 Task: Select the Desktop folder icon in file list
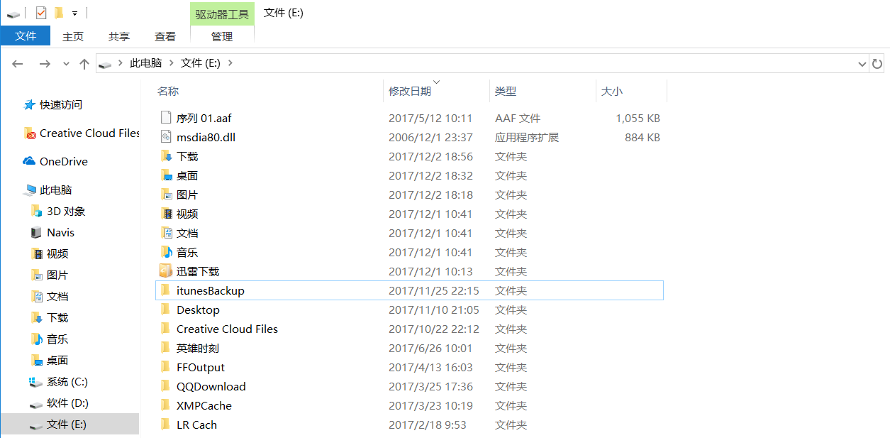point(166,310)
